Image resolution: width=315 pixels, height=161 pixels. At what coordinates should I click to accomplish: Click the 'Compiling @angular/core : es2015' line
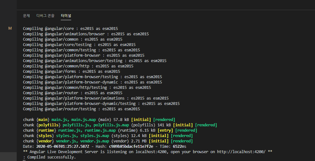pyautogui.click(x=70, y=29)
